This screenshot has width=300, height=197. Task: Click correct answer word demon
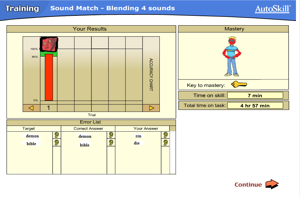coord(85,136)
